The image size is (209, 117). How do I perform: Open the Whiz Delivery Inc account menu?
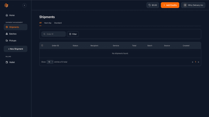(193, 5)
